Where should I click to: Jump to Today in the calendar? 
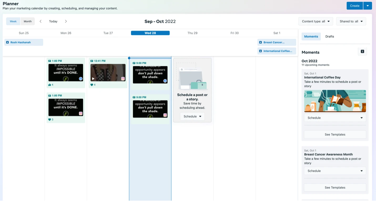(x=53, y=21)
